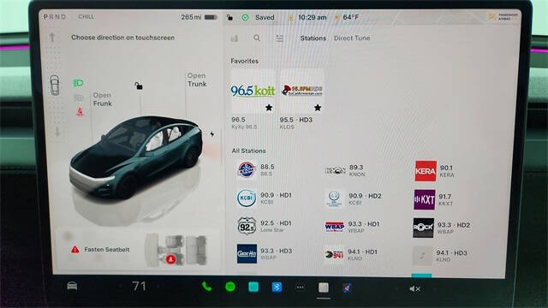Tap the gray fog light indicator
The image size is (548, 308).
coord(79,98)
